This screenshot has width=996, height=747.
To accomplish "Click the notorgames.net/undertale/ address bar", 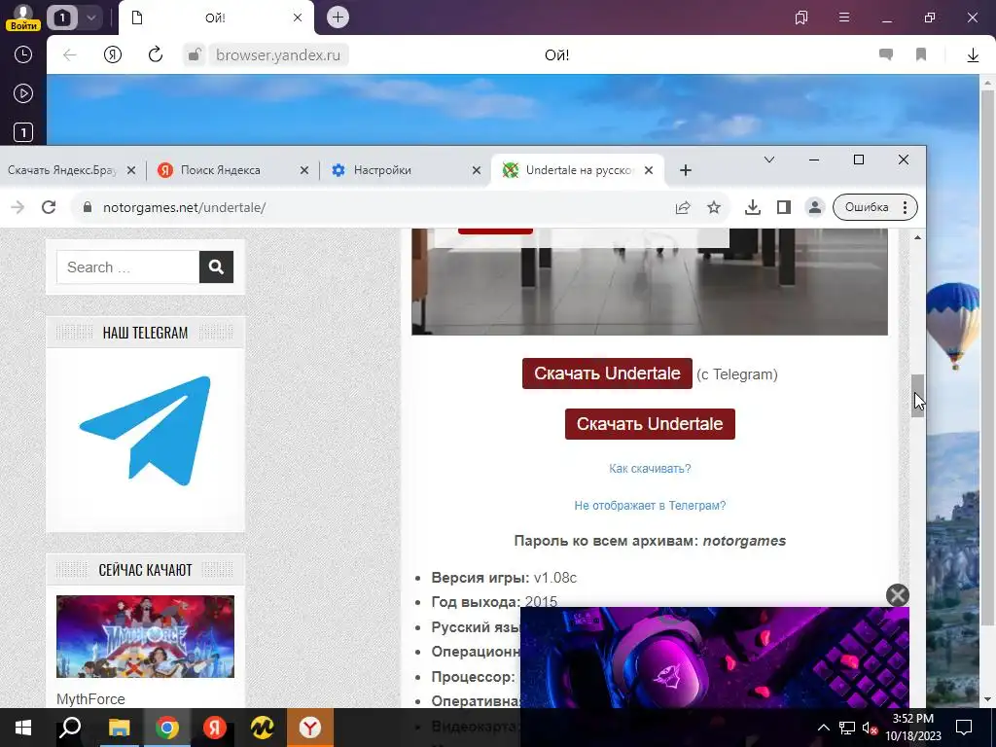I will (x=374, y=207).
